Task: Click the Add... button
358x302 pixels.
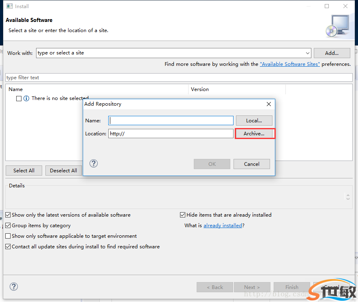Action: click(x=332, y=53)
